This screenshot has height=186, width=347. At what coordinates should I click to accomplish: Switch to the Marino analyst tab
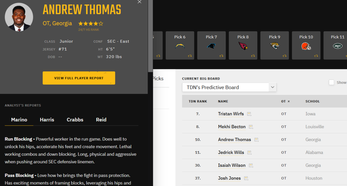pos(19,120)
